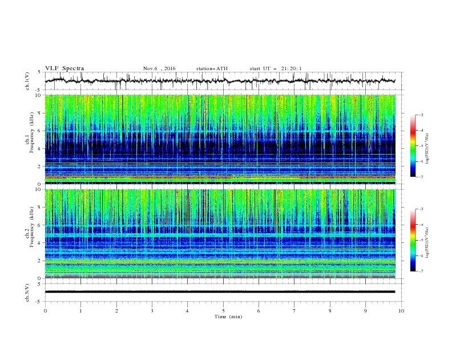The image size is (452, 349).
Task: Click time axis tick label "3"
Action: pos(152,311)
